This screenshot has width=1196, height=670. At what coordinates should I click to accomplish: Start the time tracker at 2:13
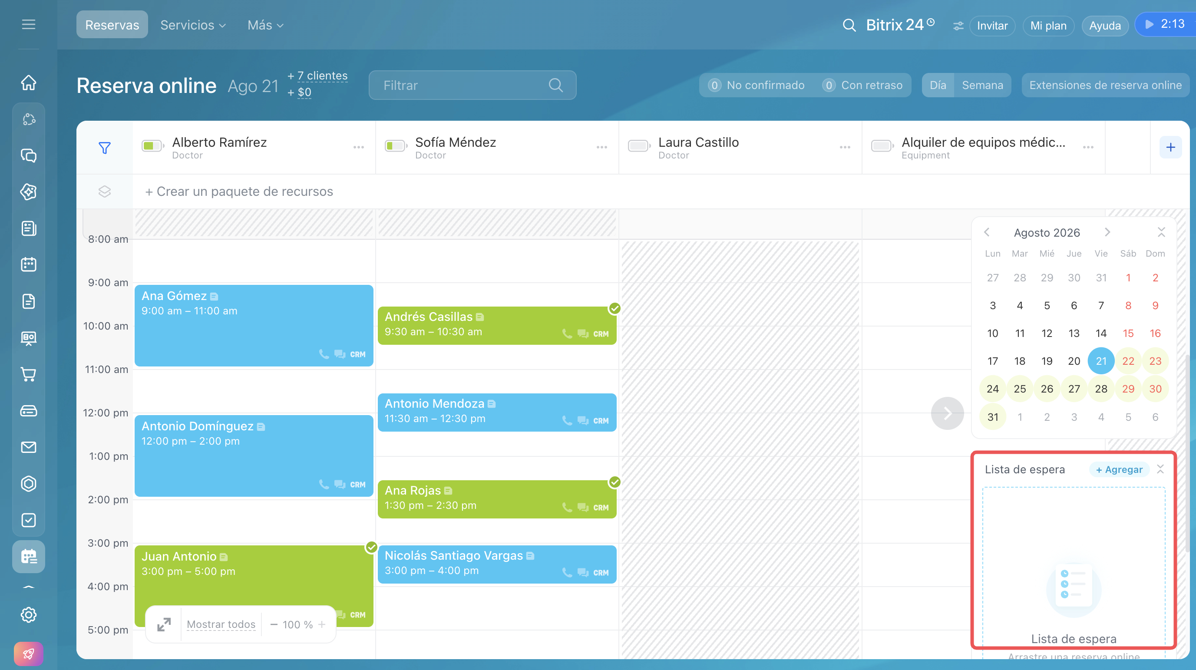point(1165,24)
